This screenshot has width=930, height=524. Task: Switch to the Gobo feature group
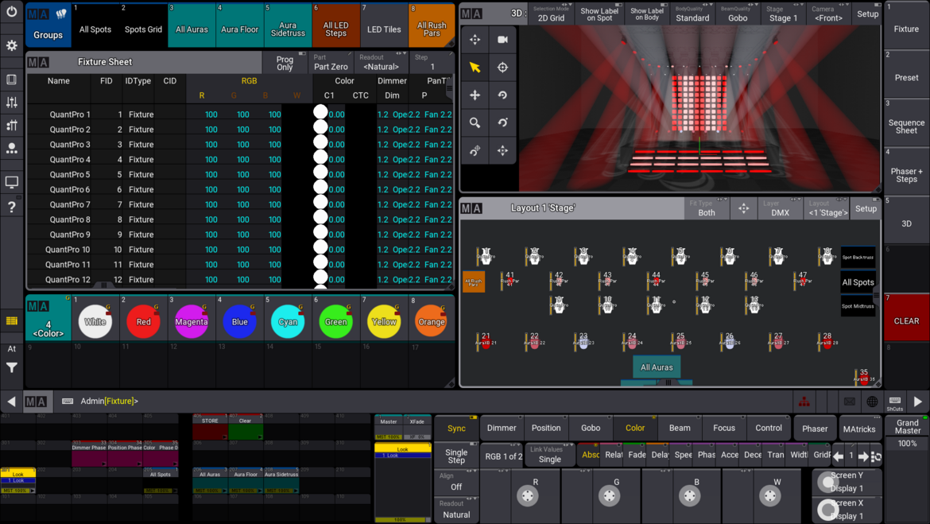tap(591, 428)
